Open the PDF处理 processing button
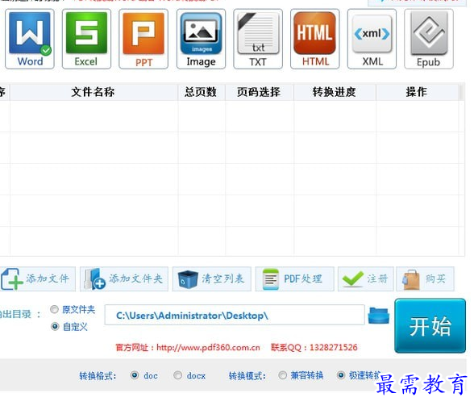The image size is (474, 410). (295, 279)
